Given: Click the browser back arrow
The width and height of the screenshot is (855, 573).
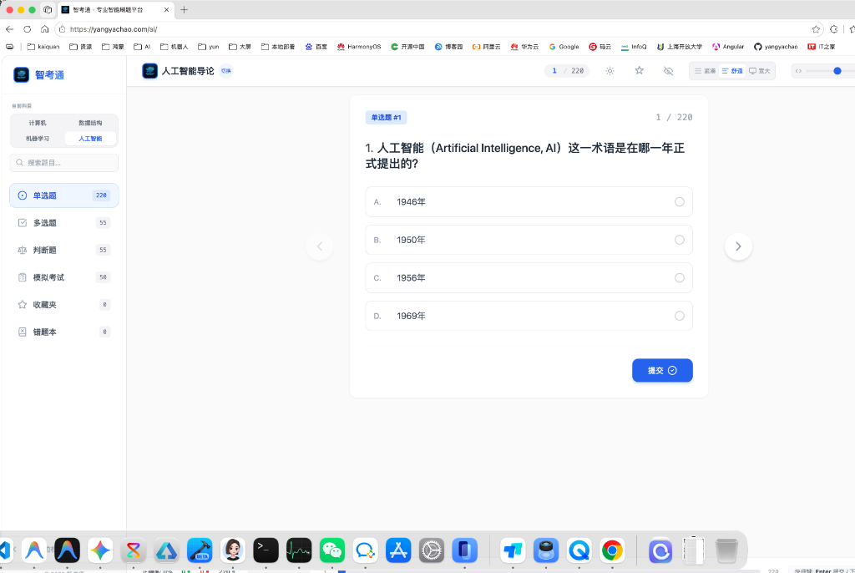Looking at the screenshot, I should coord(9,29).
